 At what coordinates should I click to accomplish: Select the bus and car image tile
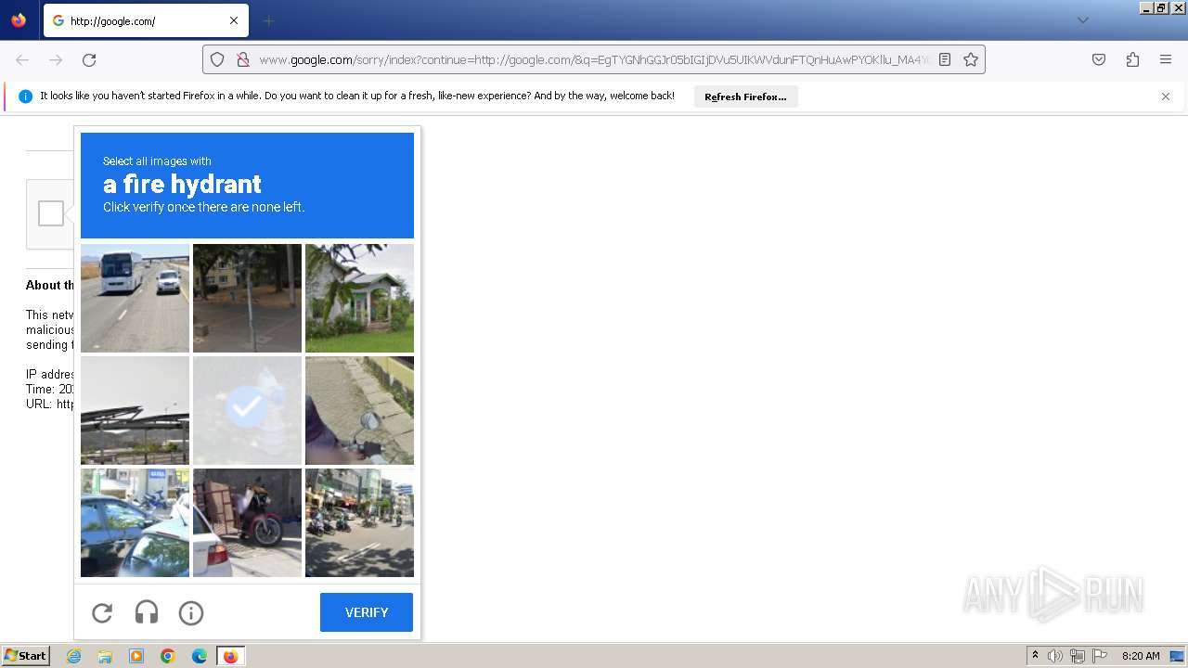pos(135,298)
